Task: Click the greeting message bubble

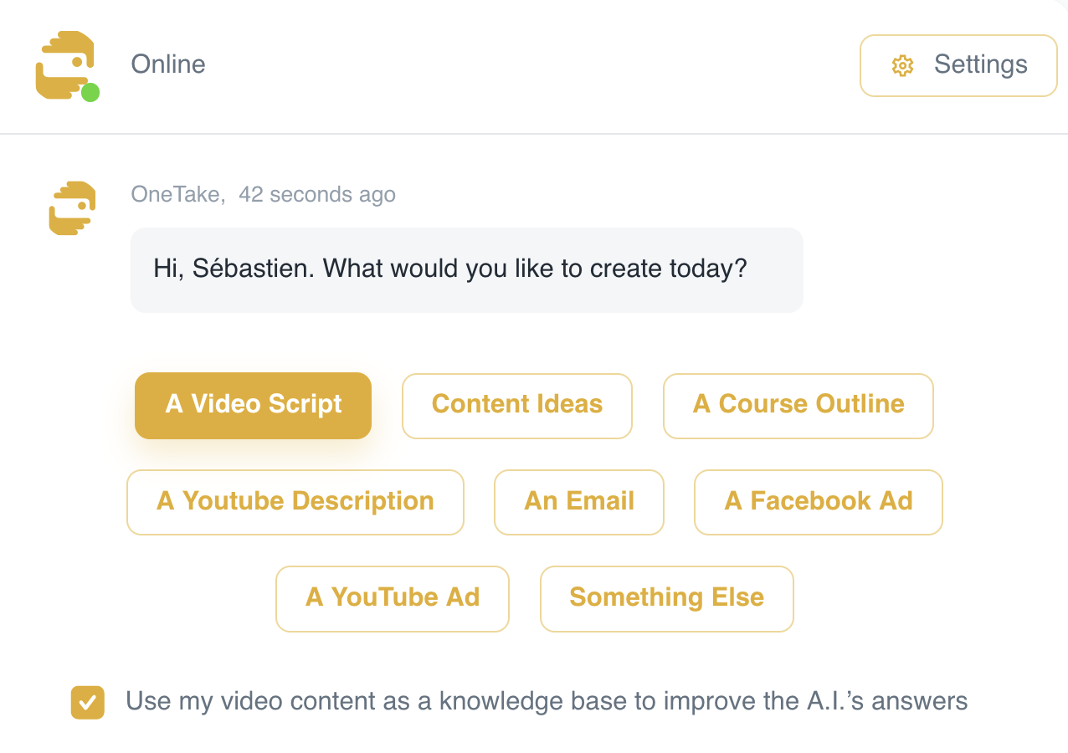Action: click(466, 269)
